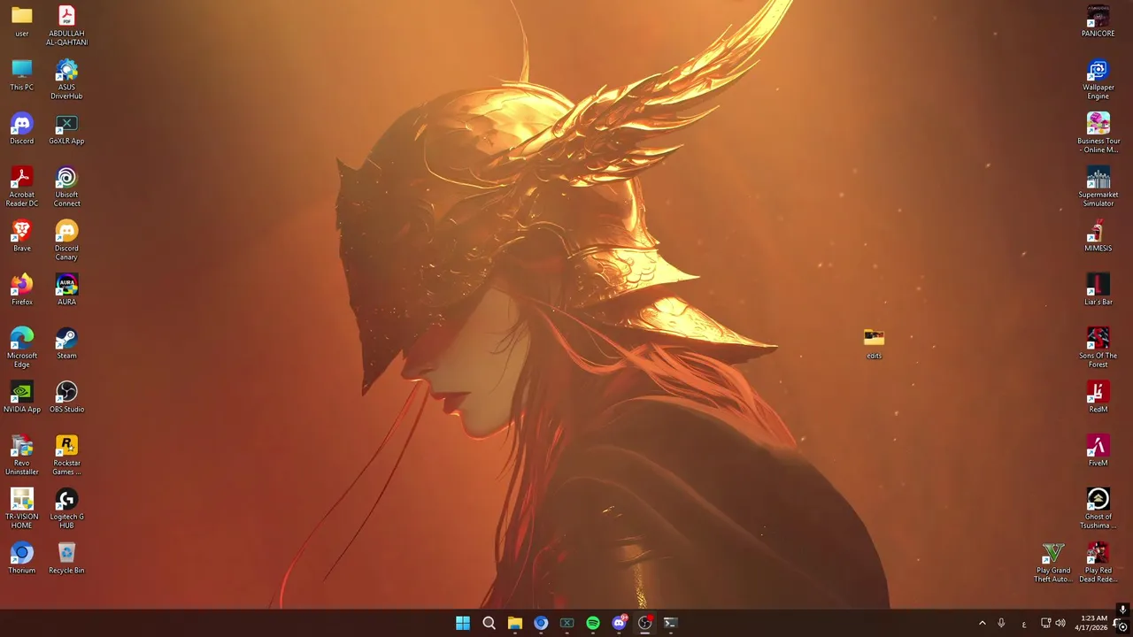Switch to OBS Studio in taskbar
This screenshot has width=1133, height=637.
tap(645, 623)
